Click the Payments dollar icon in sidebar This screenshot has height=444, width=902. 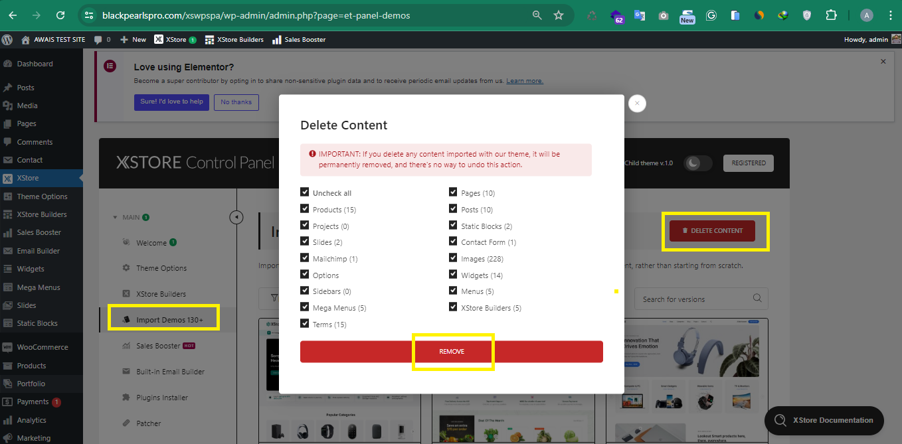coord(8,402)
